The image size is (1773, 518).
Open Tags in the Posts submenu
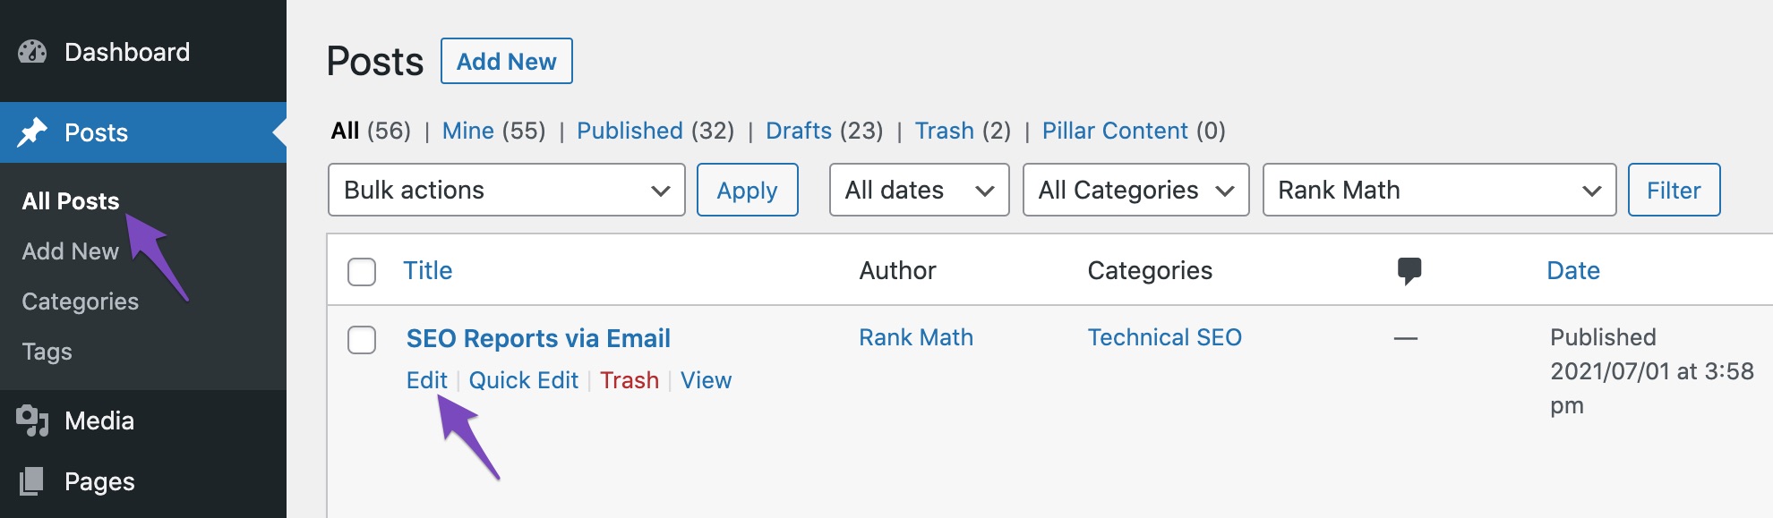[x=47, y=352]
